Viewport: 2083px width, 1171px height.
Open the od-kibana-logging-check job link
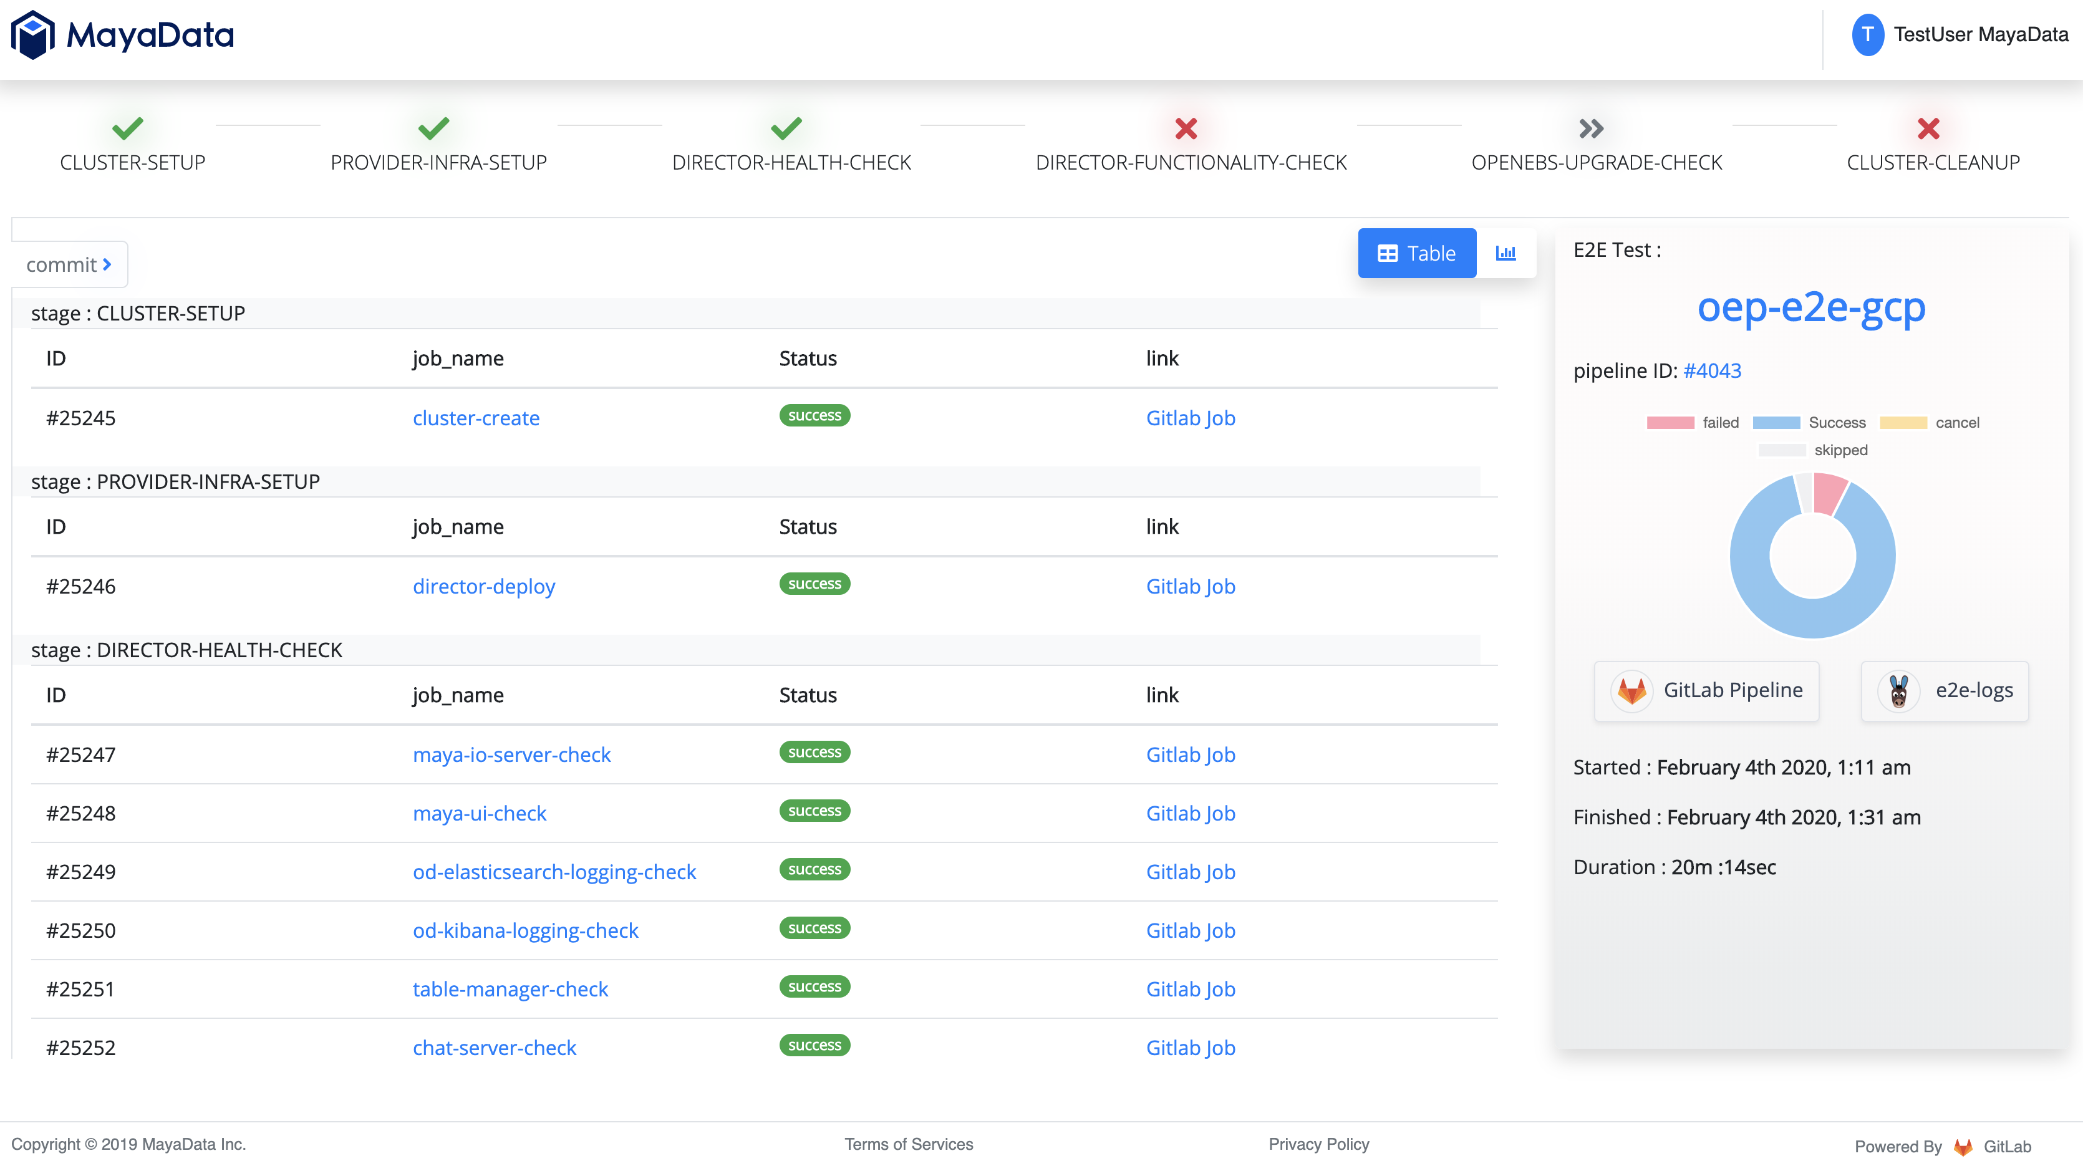pos(526,931)
